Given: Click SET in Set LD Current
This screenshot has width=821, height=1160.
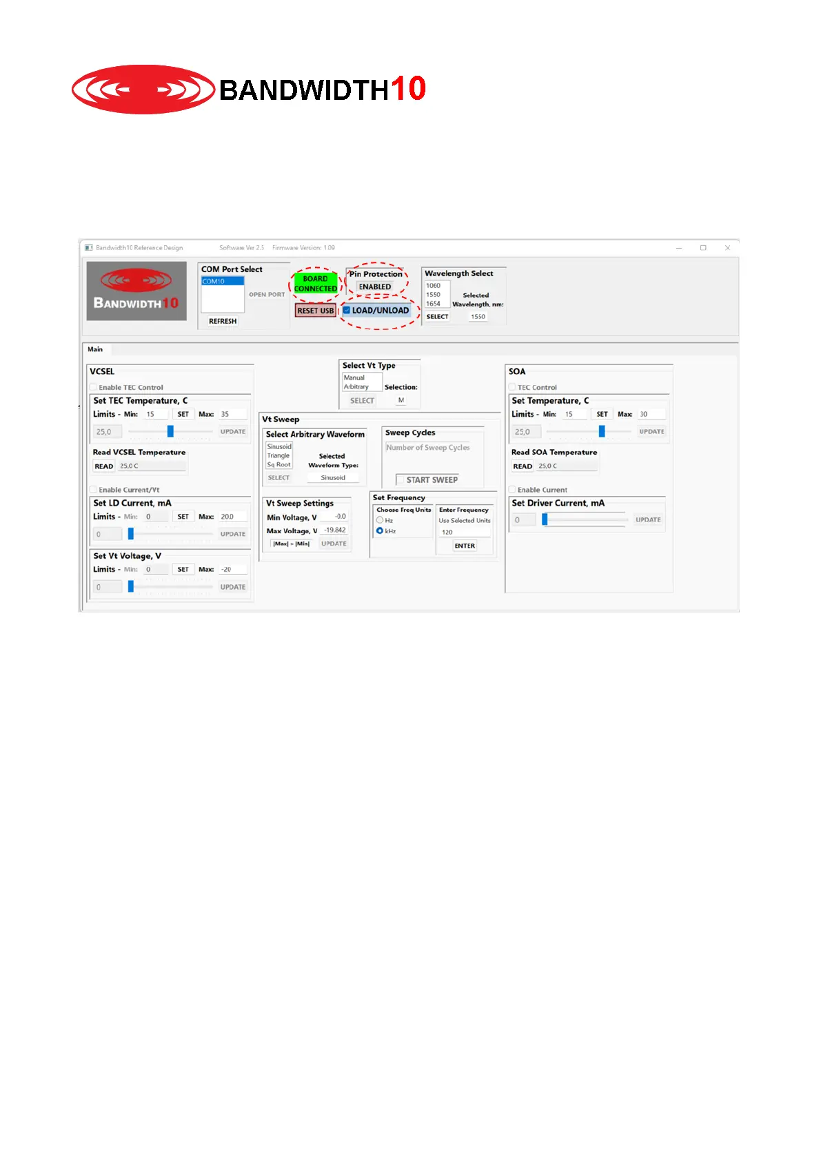Looking at the screenshot, I should tap(183, 517).
